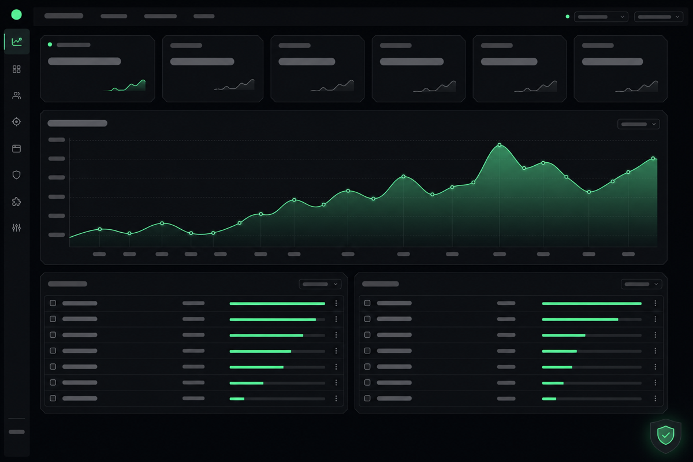Tick the checkbox in left table's second row
This screenshot has height=462, width=693.
pyautogui.click(x=53, y=319)
